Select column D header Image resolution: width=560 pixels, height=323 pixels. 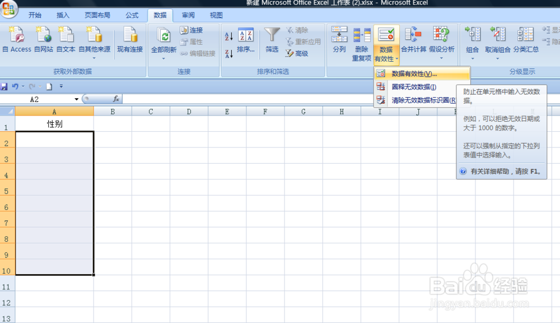[189, 112]
